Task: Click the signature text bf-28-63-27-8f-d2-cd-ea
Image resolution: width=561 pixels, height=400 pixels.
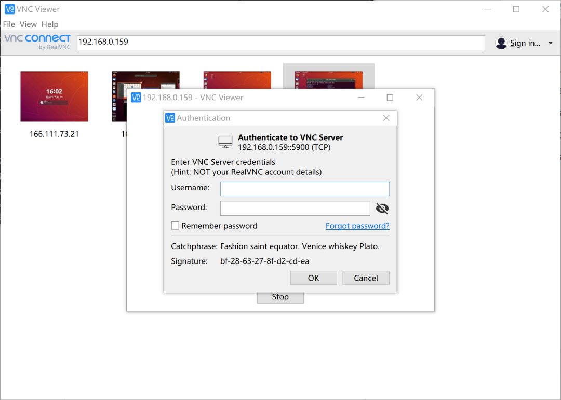Action: [265, 261]
